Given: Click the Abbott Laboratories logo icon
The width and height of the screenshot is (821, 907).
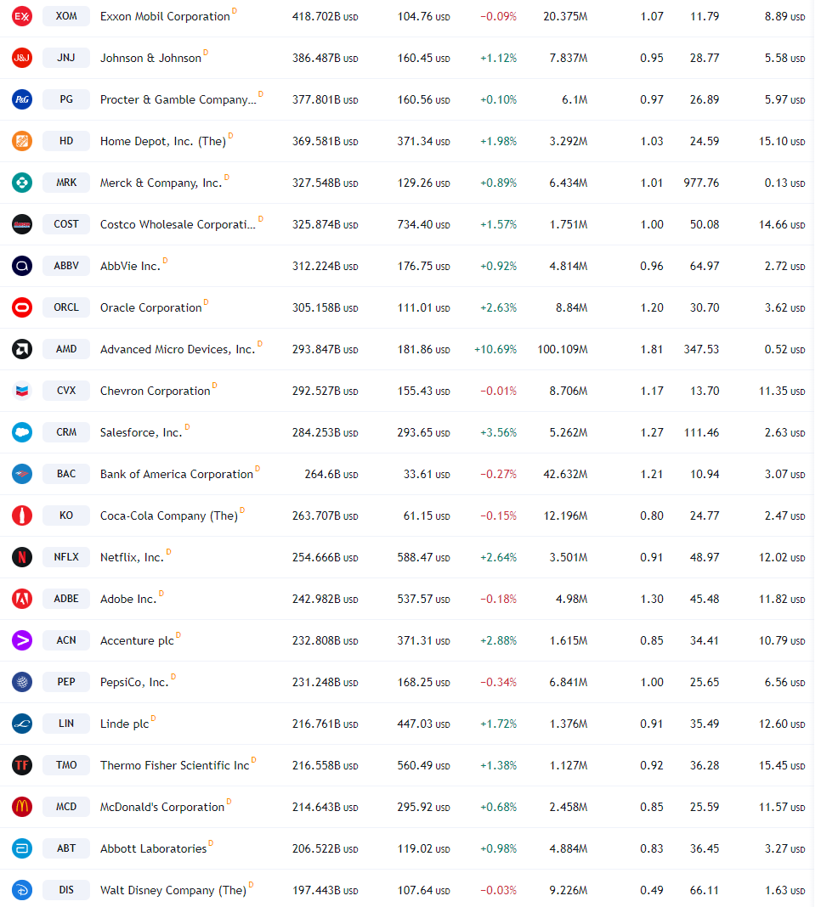Looking at the screenshot, I should 22,849.
